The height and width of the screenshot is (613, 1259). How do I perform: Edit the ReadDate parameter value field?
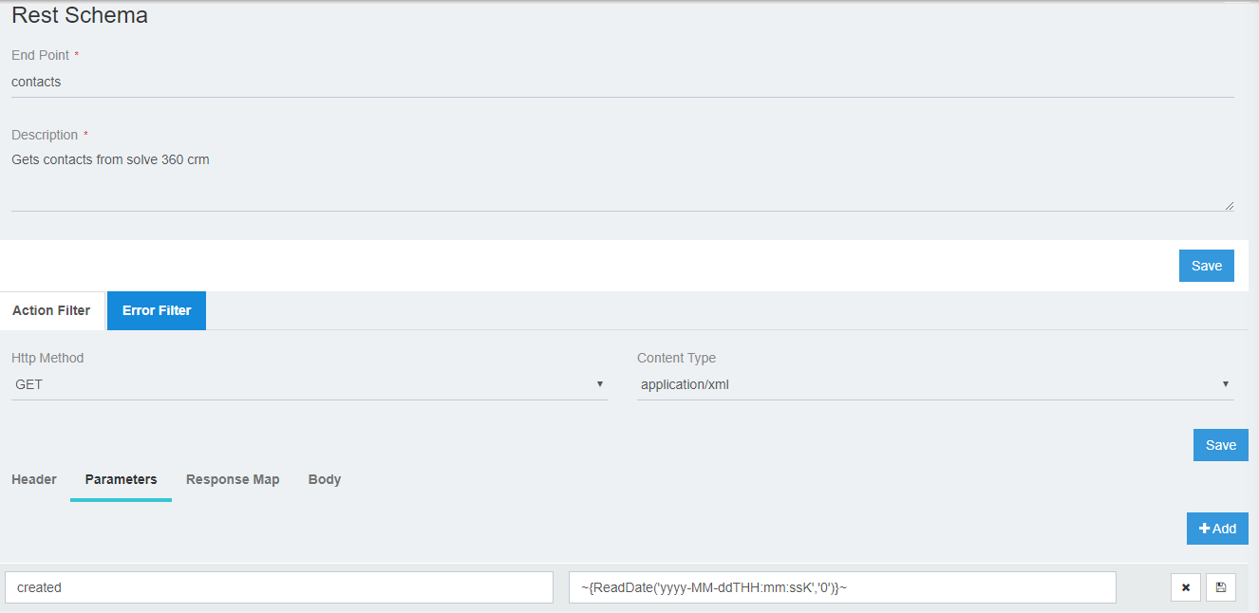pos(842,587)
